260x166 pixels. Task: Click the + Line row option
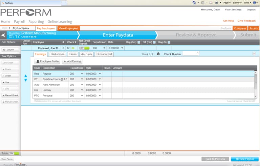[x=10, y=82]
